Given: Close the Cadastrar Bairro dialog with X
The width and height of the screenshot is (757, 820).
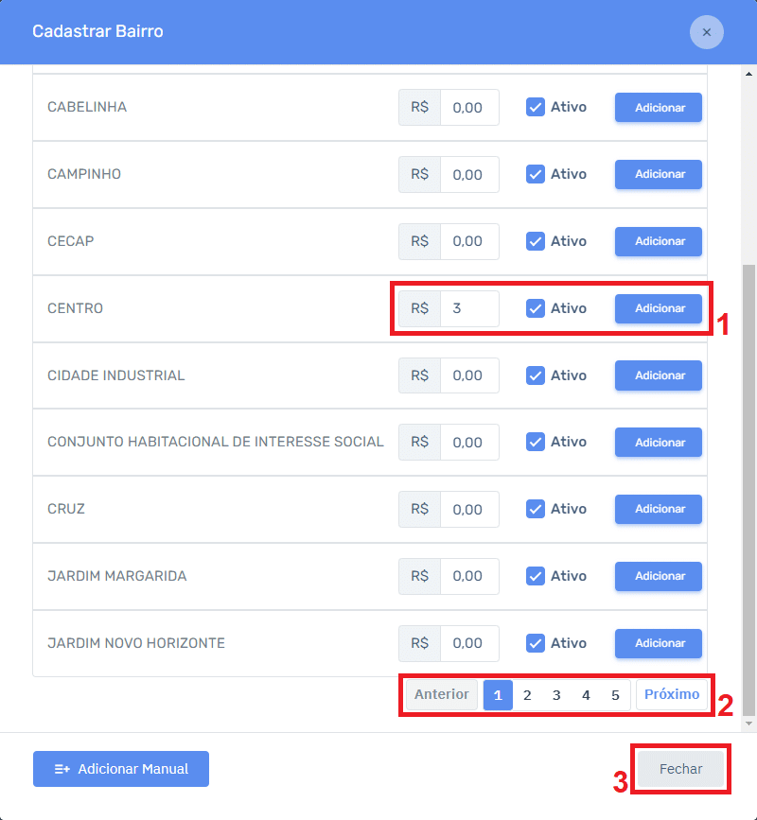Looking at the screenshot, I should click(706, 32).
